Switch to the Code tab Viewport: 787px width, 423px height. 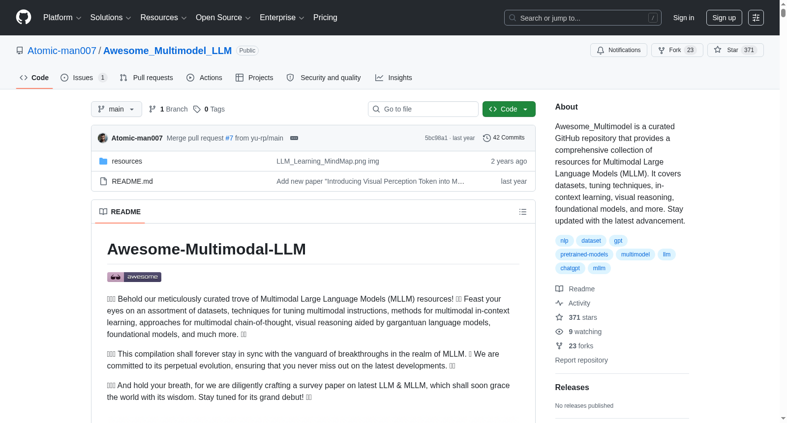coord(34,78)
